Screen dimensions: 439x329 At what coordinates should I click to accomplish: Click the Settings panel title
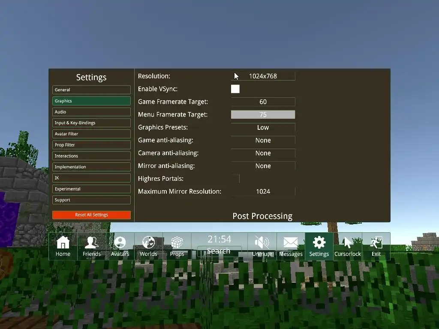91,78
